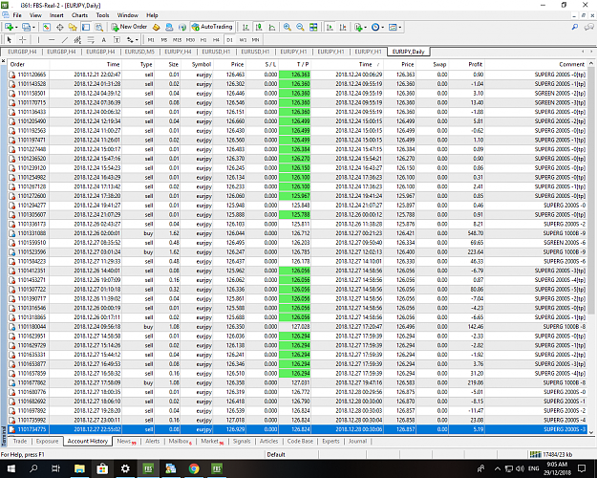
Task: Expand the arrows objects dropdown
Action: pyautogui.click(x=137, y=40)
